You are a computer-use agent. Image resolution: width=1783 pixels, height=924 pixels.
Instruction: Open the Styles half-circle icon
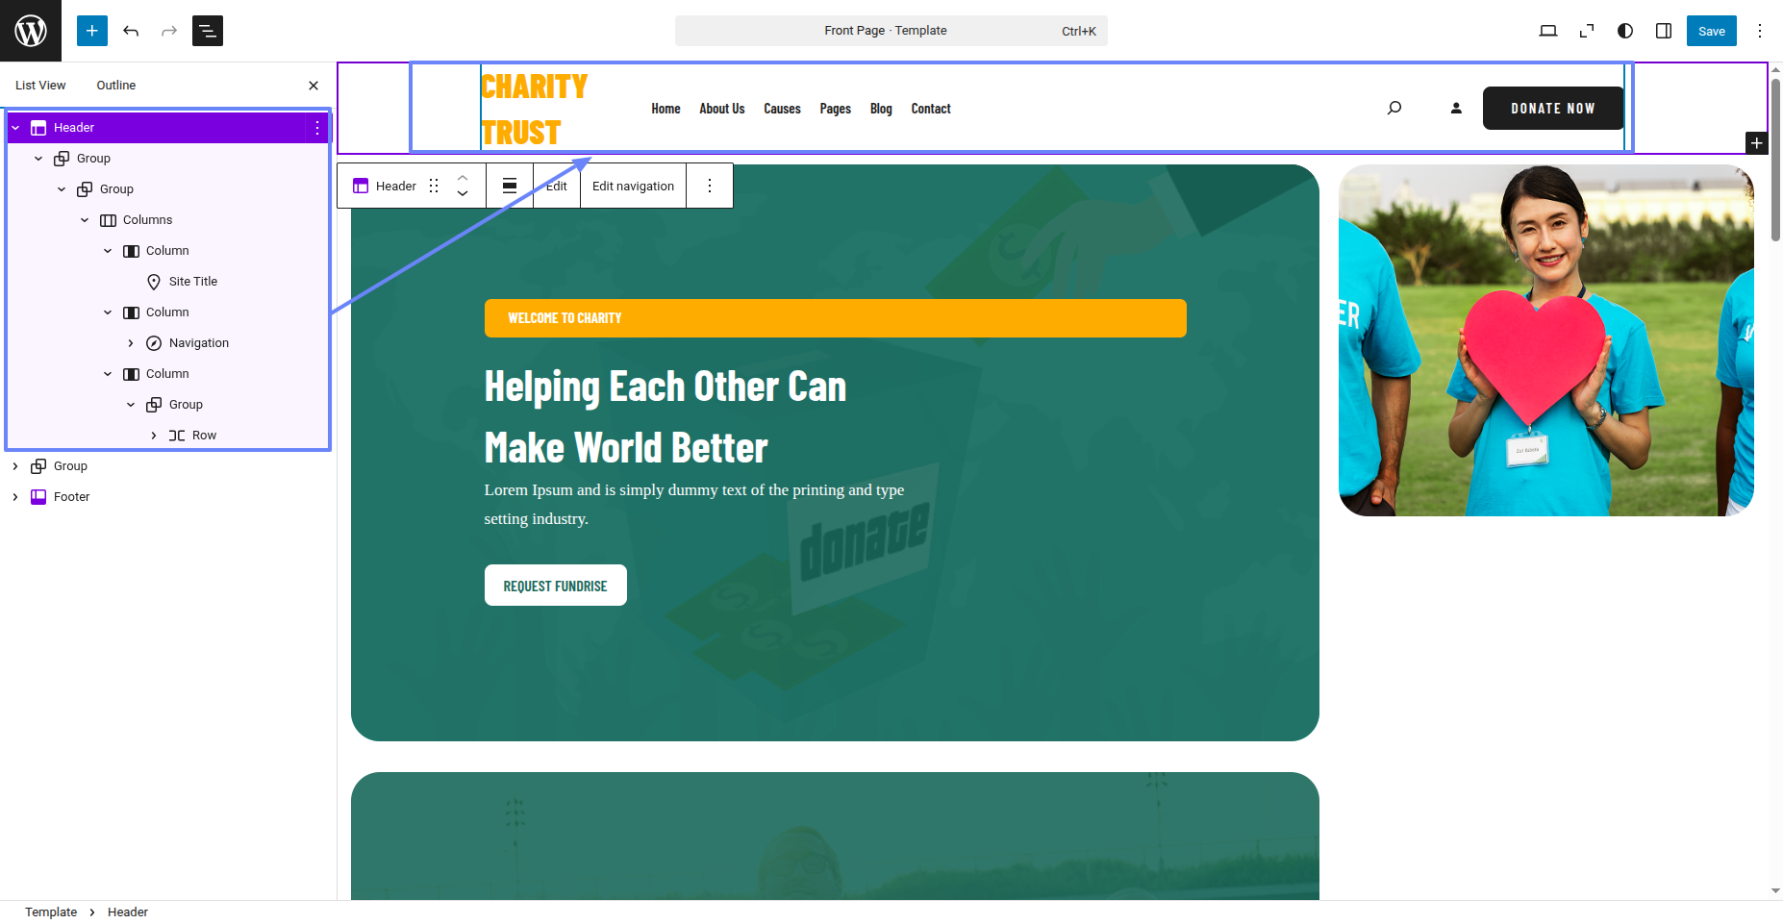(1625, 31)
